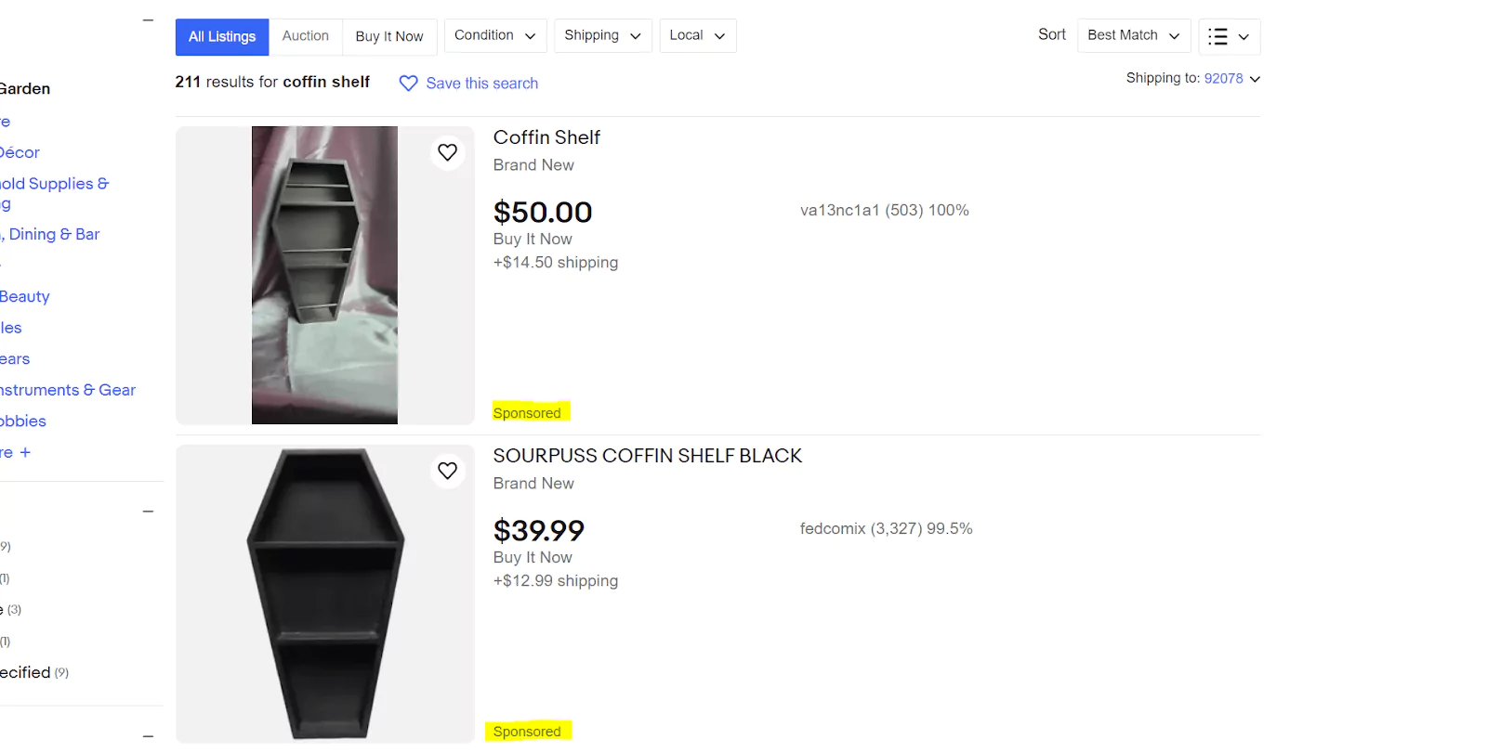Click the Save this search link
Viewport: 1487px width, 752px height.
(x=481, y=83)
